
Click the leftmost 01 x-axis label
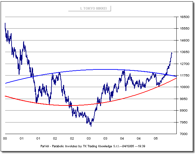21,139
